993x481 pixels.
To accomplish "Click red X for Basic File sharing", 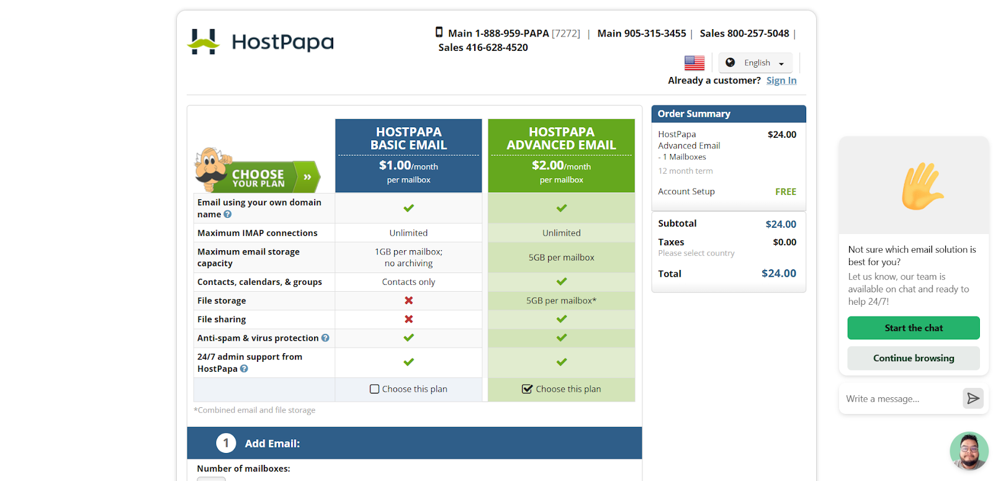I will coord(408,319).
